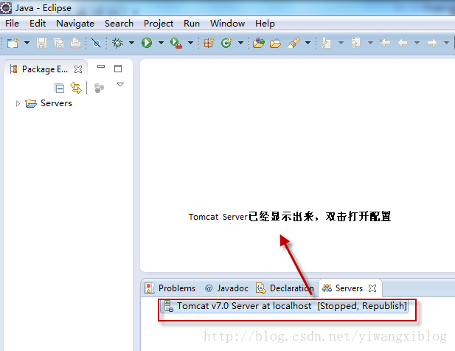Open the External Tools dropdown arrow
The image size is (455, 351).
(x=190, y=43)
